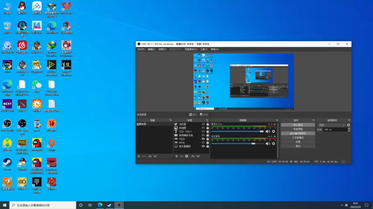Open WPS Office desktop shortcut
Image resolution: width=373 pixels, height=209 pixels.
coord(66,8)
